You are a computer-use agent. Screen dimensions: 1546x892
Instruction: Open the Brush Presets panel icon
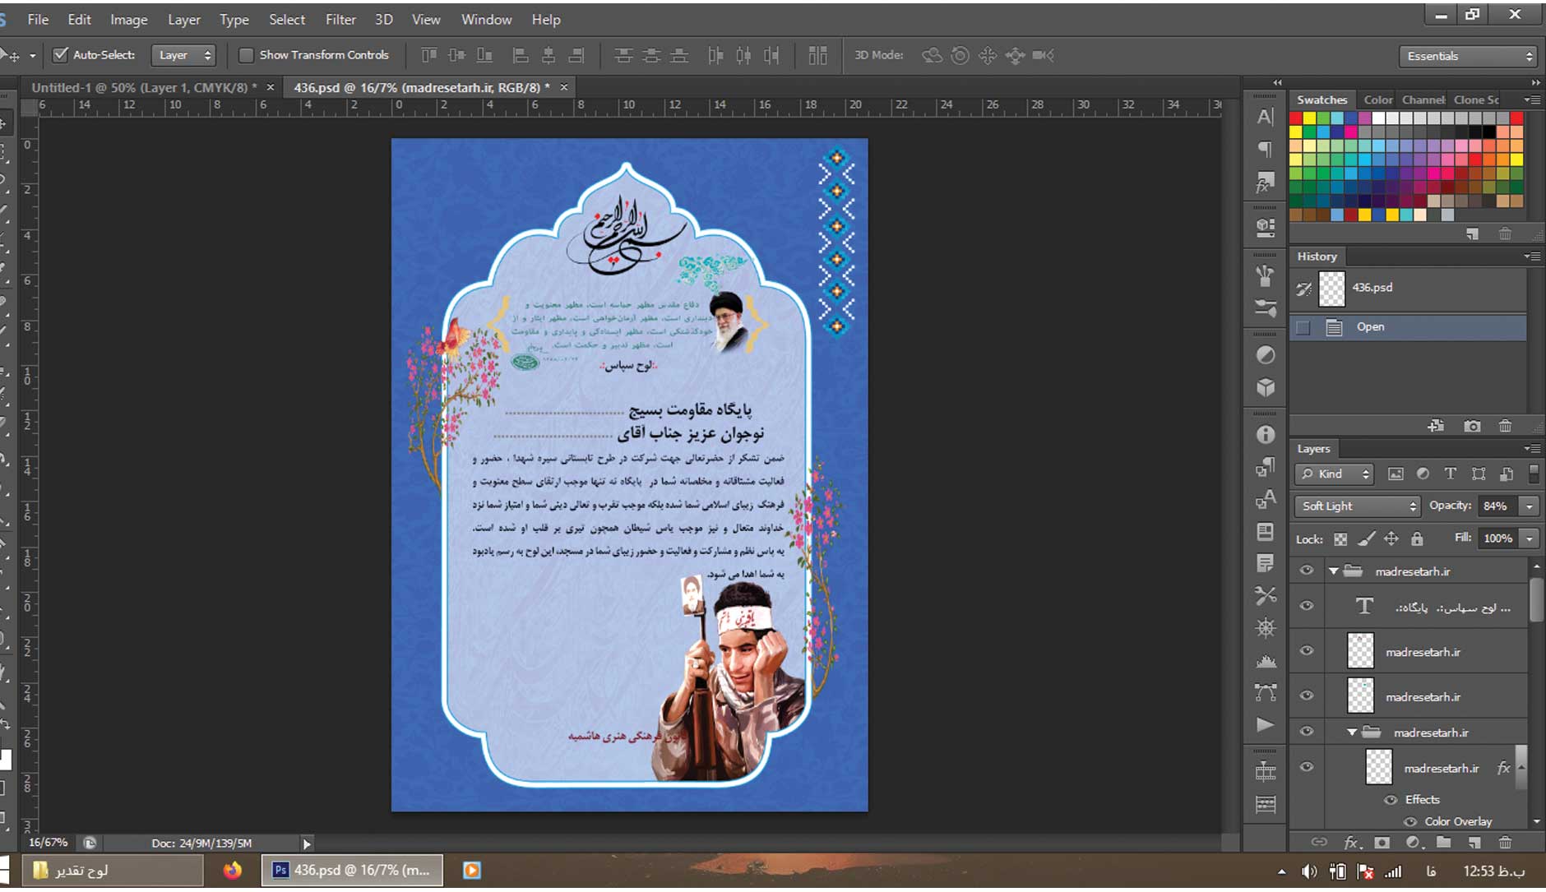coord(1266,308)
